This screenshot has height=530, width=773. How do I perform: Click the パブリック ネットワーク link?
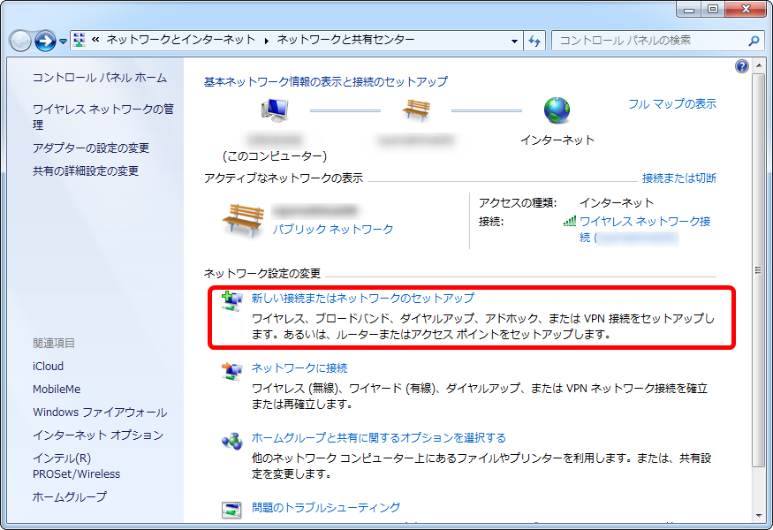point(332,229)
